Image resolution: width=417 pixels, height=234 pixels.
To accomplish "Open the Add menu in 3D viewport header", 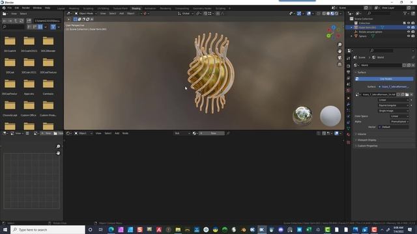I will tap(122, 14).
